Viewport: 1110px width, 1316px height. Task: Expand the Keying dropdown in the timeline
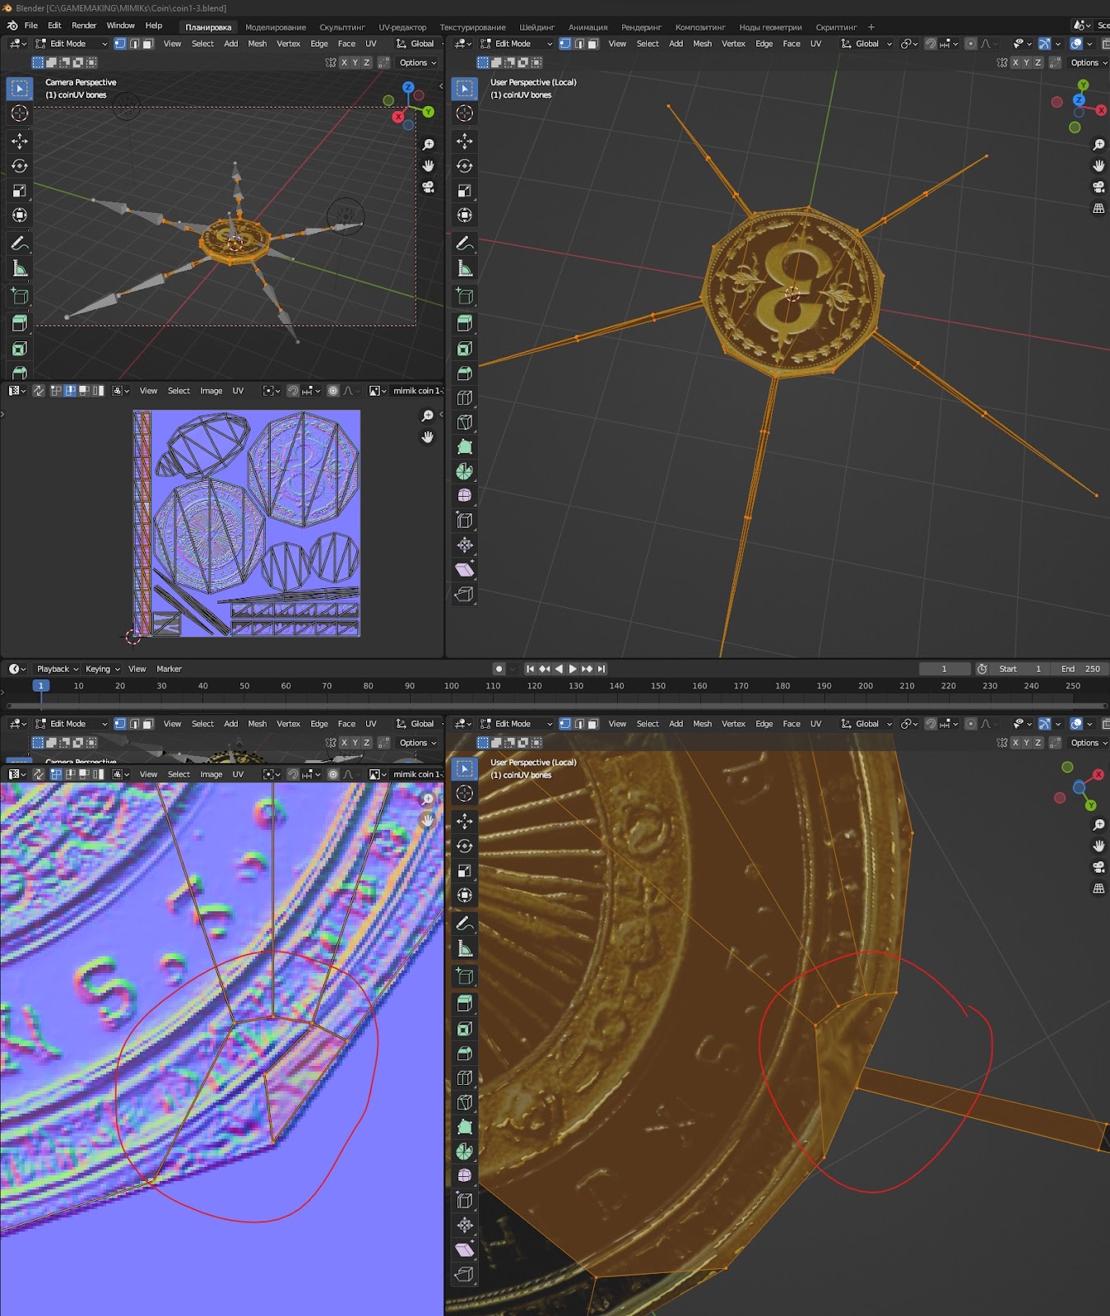pos(102,669)
